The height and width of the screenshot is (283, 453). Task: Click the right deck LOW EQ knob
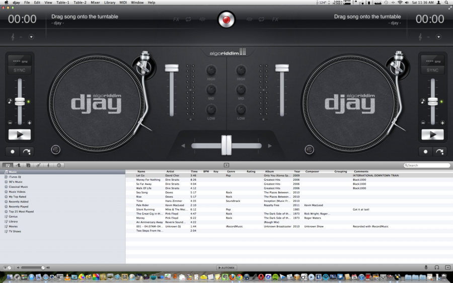point(241,110)
